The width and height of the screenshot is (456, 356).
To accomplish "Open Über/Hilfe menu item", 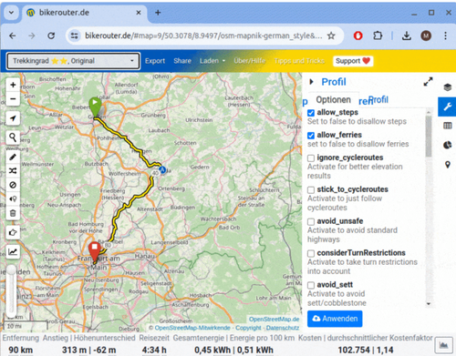I will [x=250, y=61].
